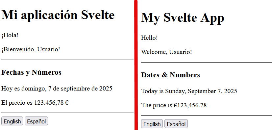
Task: Click the English button under the Spanish page
Action: point(12,121)
